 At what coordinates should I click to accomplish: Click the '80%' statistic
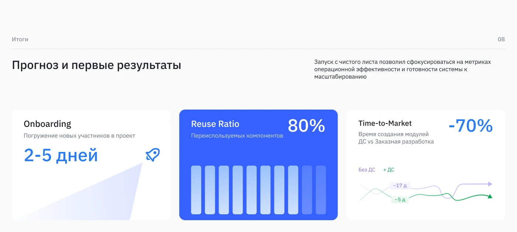[307, 126]
